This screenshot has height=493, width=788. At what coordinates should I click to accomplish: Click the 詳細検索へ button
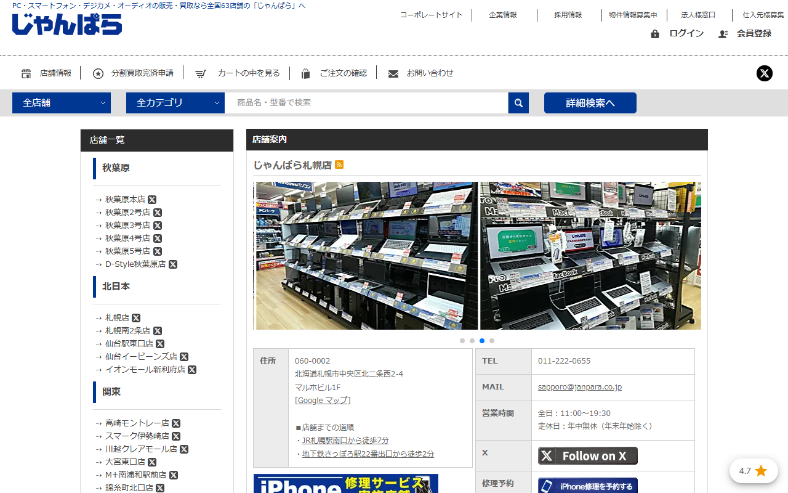[590, 103]
